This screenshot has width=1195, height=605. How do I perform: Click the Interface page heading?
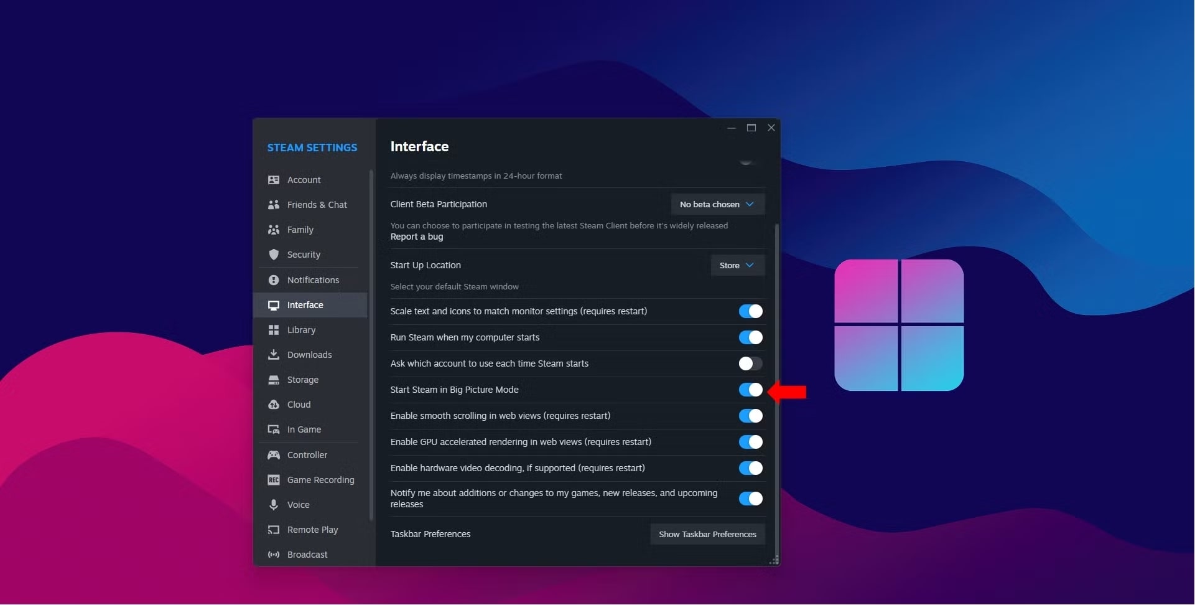tap(419, 146)
